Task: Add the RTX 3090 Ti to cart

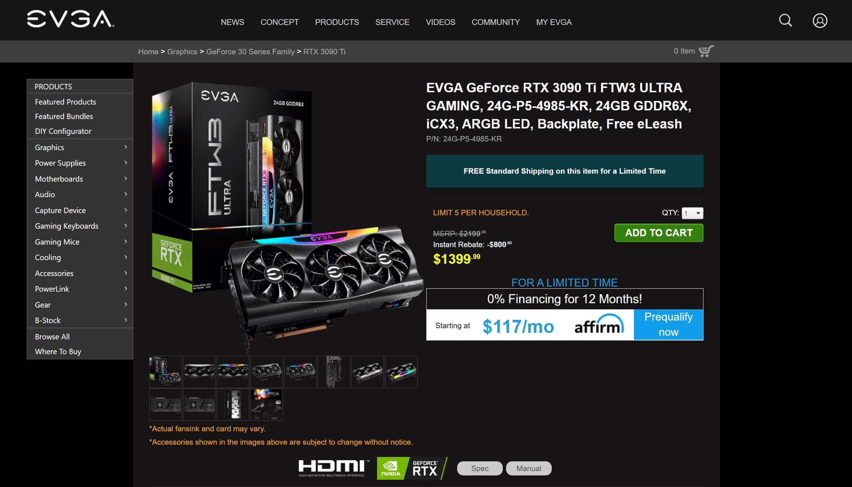Action: 659,233
